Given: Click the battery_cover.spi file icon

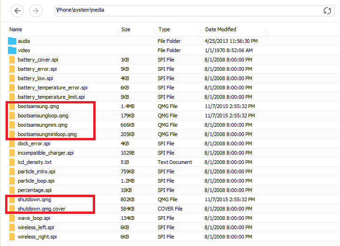Looking at the screenshot, I should (x=12, y=60).
